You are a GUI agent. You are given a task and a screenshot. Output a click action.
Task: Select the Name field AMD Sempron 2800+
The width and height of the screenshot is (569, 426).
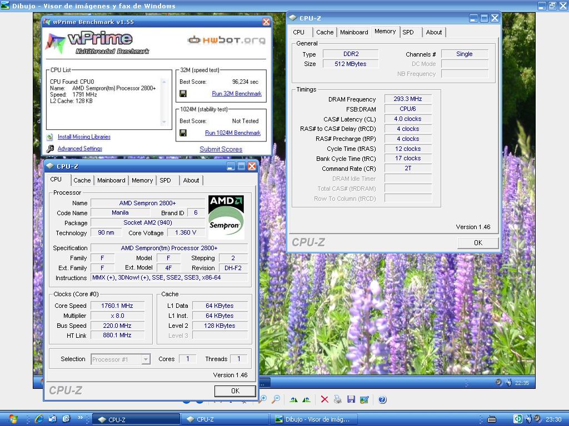coord(148,203)
